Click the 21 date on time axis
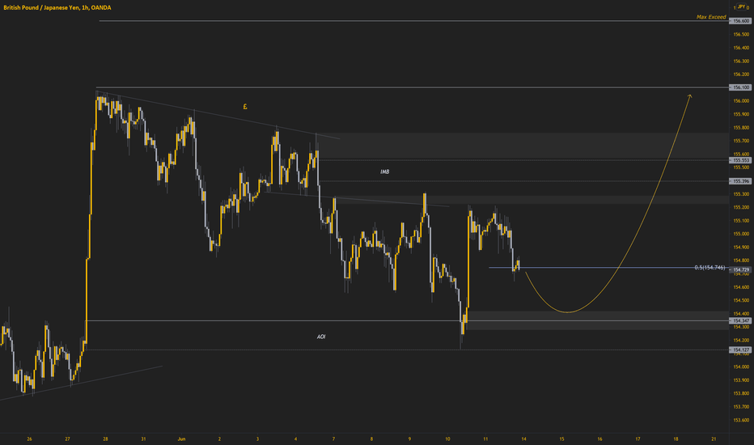Screen dimensions: 754x445 pyautogui.click(x=714, y=439)
